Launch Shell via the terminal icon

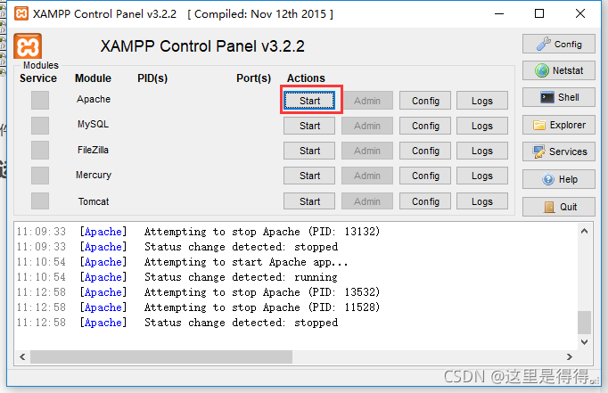coord(558,97)
